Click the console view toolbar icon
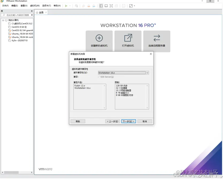Screen dimensions: 223x180 click(124, 6)
